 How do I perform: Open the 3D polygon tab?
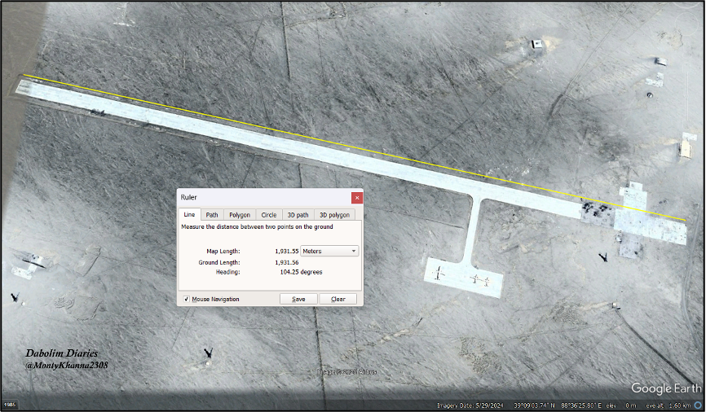click(333, 215)
